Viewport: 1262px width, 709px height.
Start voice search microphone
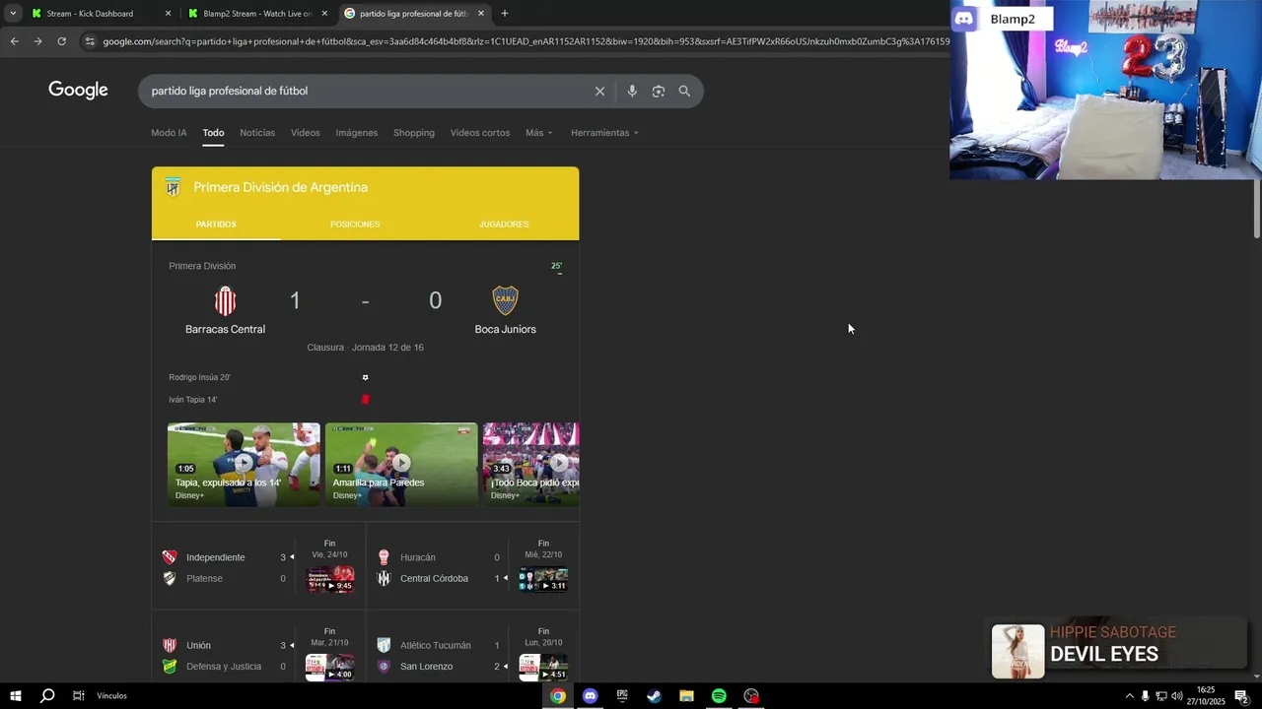(x=632, y=91)
